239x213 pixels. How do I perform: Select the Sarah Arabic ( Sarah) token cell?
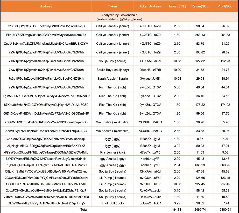tap(113, 79)
